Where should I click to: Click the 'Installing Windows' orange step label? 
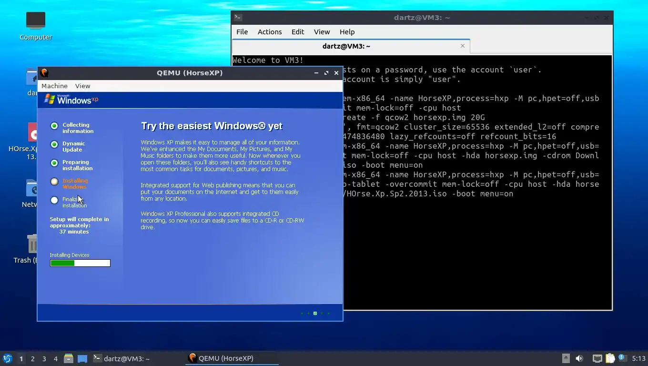pyautogui.click(x=75, y=183)
